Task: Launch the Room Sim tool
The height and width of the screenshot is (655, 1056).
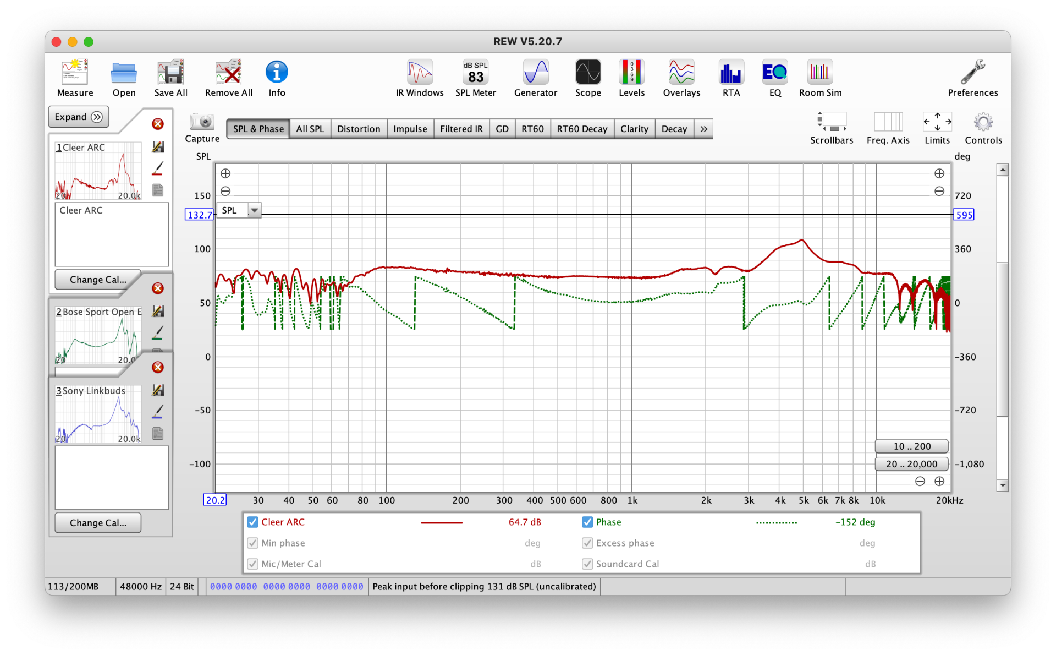Action: (x=820, y=72)
